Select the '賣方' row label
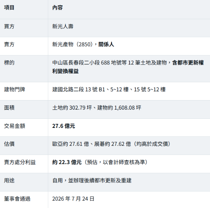The width and height of the screenshot is (210, 208). (9, 44)
